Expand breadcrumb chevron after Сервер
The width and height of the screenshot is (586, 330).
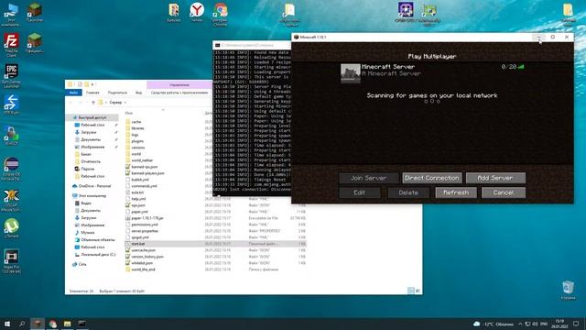tap(125, 102)
